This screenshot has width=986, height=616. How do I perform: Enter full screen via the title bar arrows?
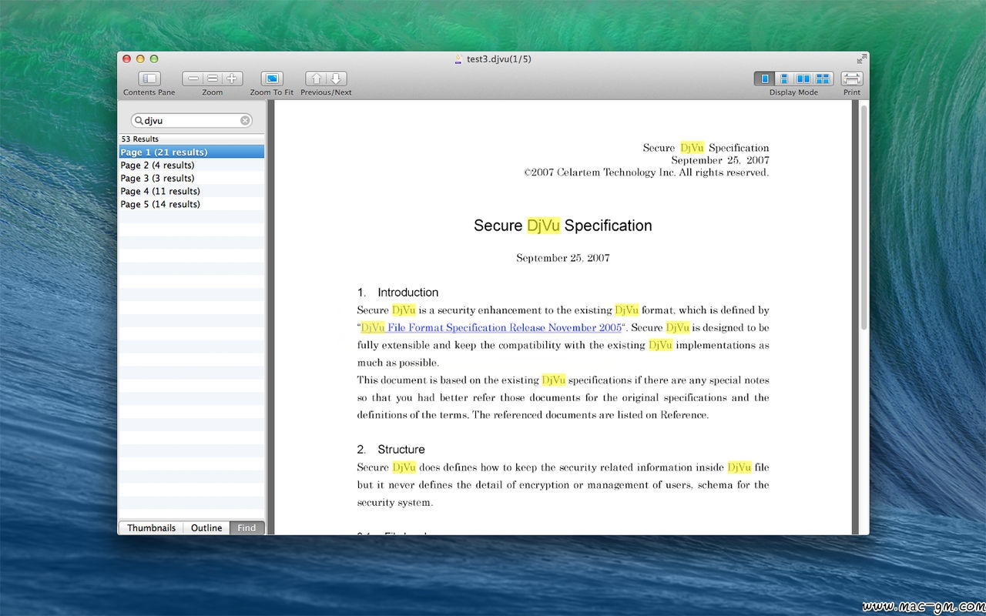861,59
